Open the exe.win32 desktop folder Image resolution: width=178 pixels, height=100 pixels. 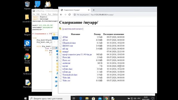coord(27,19)
